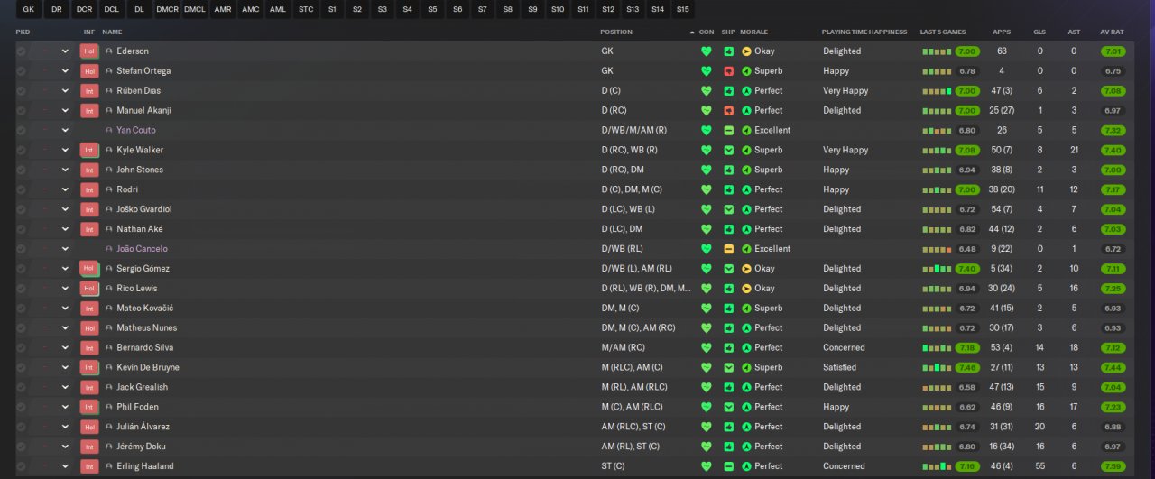Click Stefan Ortega's red match sharpness icon
1155x479 pixels.
click(728, 71)
